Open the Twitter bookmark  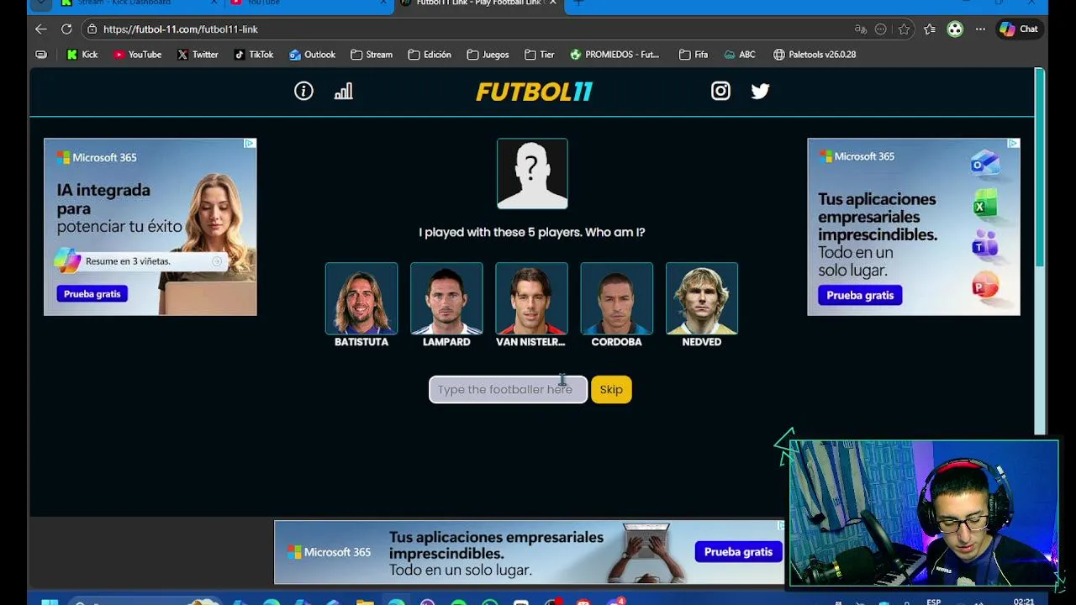coord(198,55)
